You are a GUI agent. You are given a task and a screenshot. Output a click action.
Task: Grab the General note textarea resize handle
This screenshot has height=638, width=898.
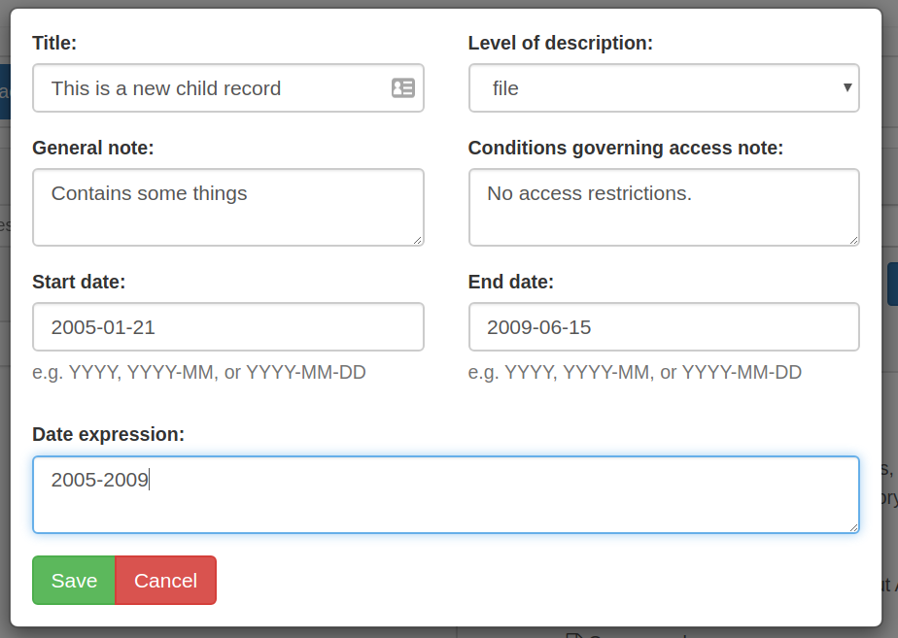[418, 240]
